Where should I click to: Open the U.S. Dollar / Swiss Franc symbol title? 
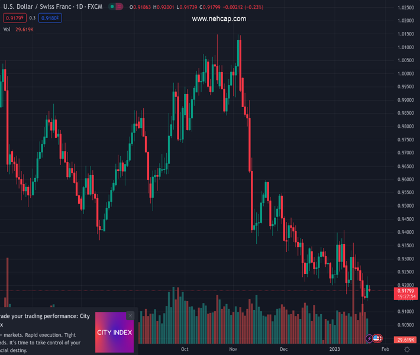pyautogui.click(x=53, y=7)
